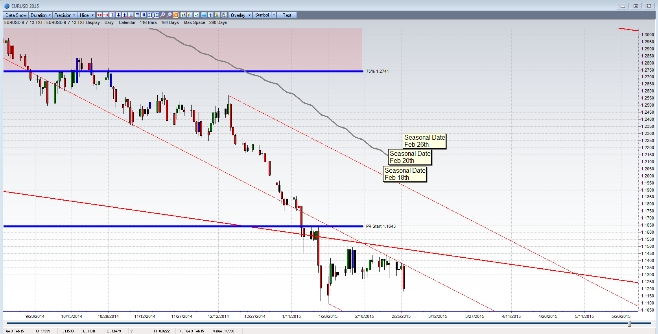This screenshot has height=334, width=658.
Task: Click the 12/12/2014 date axis label
Action: pyautogui.click(x=218, y=316)
